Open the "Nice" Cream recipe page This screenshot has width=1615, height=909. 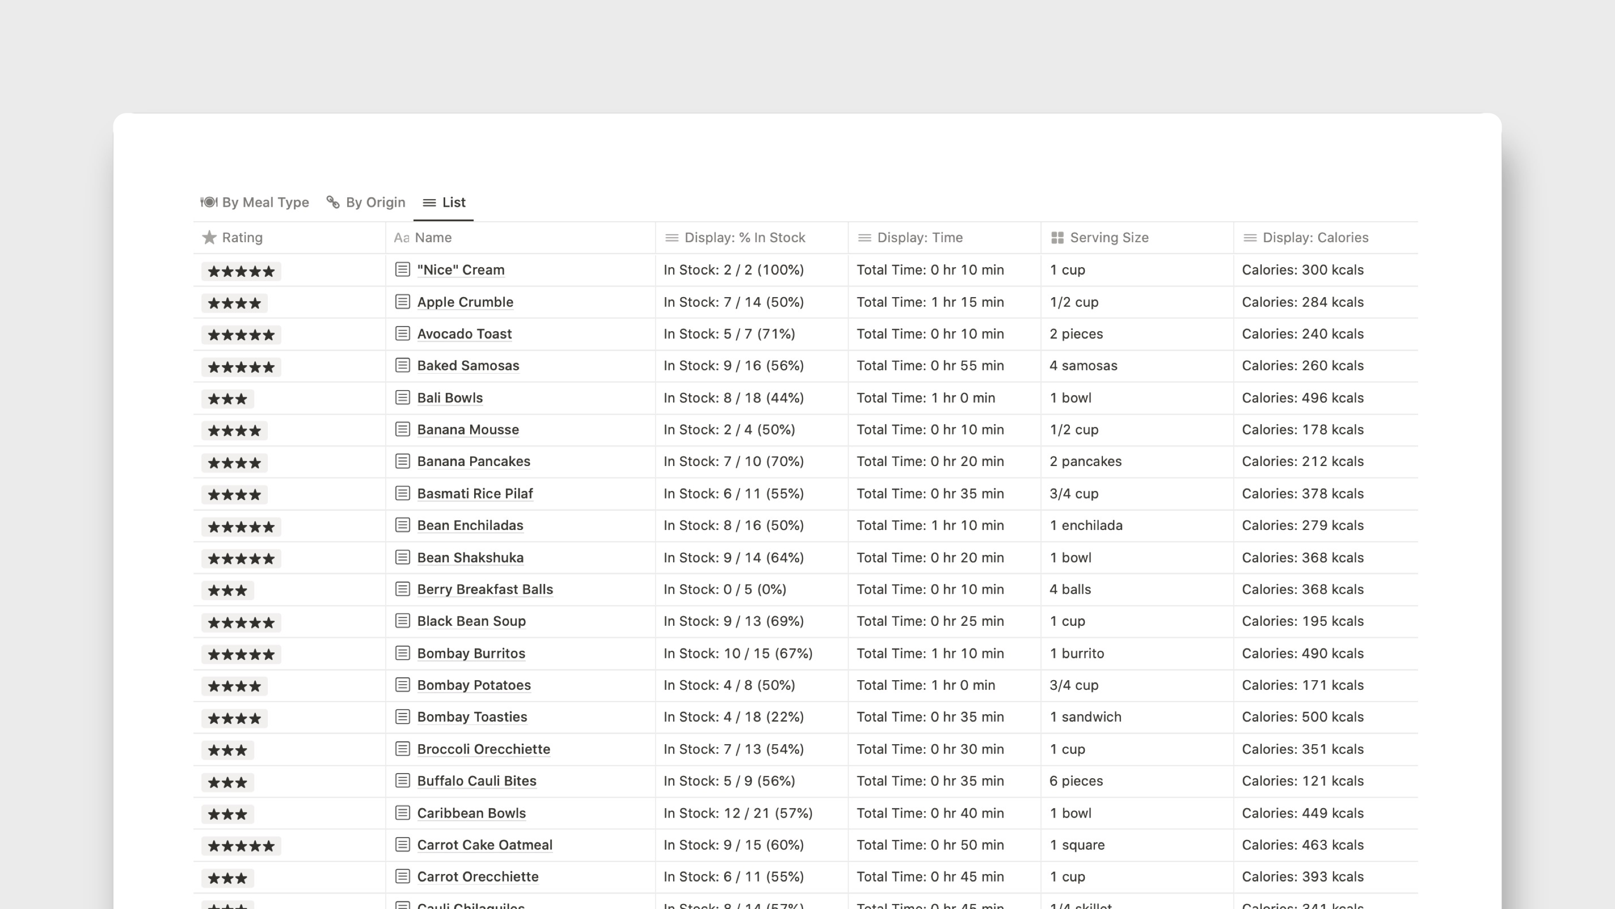(461, 270)
